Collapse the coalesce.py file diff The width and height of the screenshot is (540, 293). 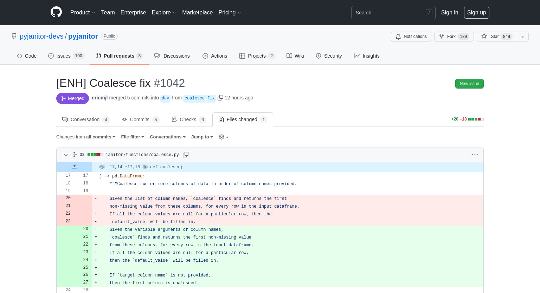point(66,155)
